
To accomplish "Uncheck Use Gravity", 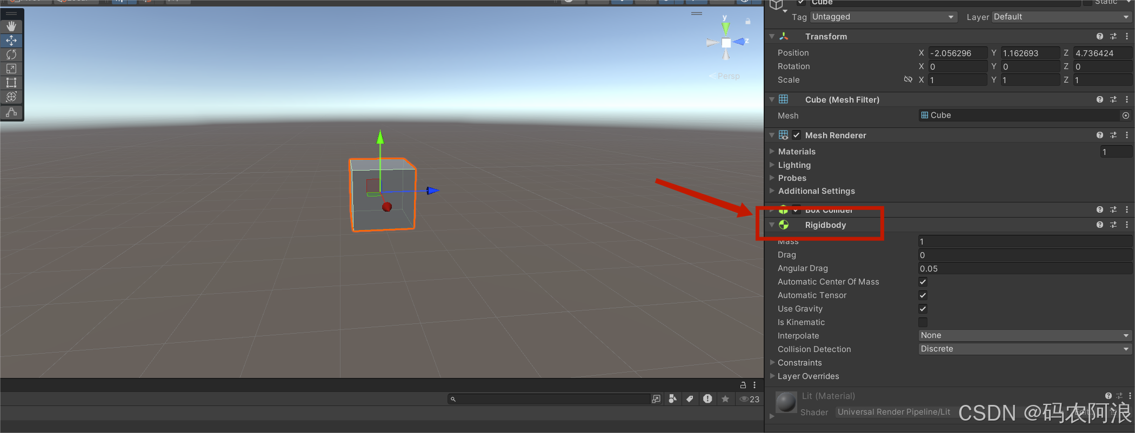I will [x=923, y=309].
